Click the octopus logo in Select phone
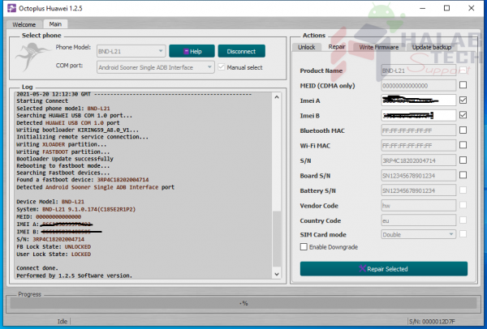Image resolution: width=487 pixels, height=329 pixels. pos(32,56)
